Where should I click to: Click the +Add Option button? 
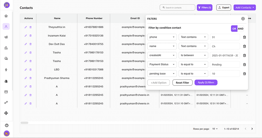pos(159,83)
